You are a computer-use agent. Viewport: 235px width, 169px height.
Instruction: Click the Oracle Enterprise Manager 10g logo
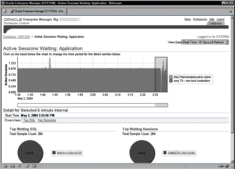pos(31,19)
